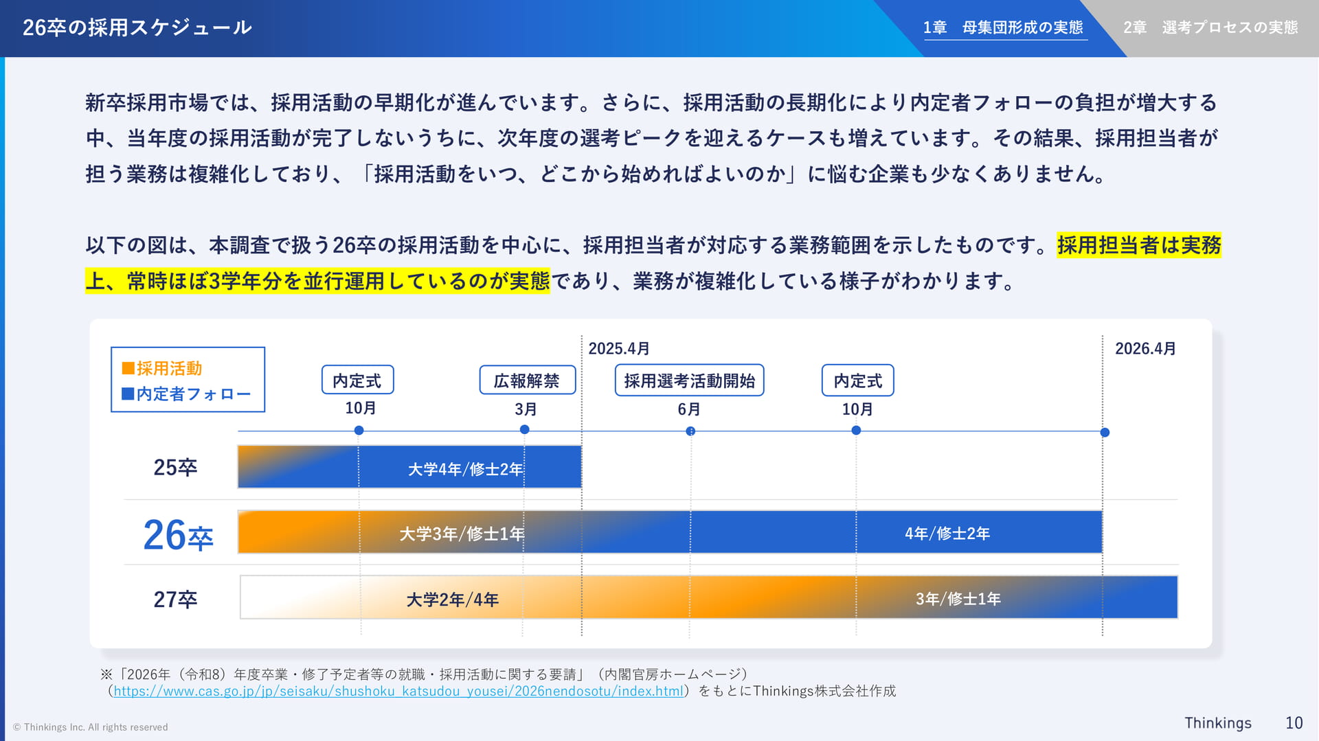
Task: Click the 25卒 row label
Action: click(x=175, y=467)
